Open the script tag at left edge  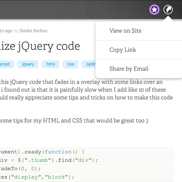pos(7,64)
